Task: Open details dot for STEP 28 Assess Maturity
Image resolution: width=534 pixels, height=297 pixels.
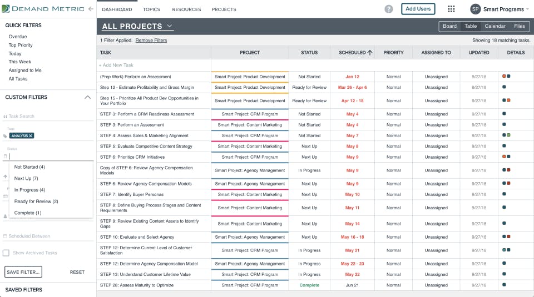Action: pos(504,285)
